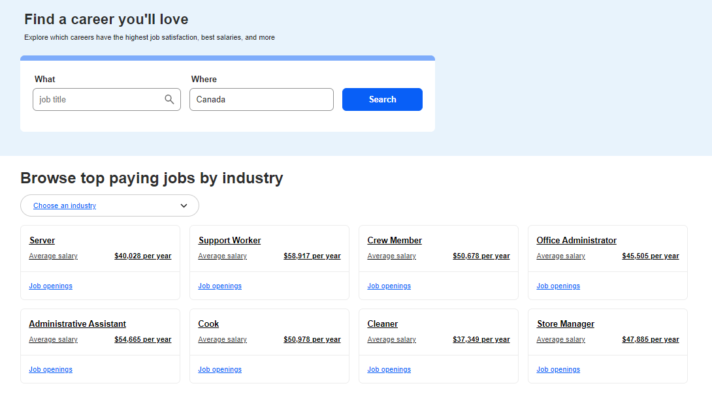Open Job openings under Store Manager
Viewport: 712px width, 407px height.
(558, 369)
